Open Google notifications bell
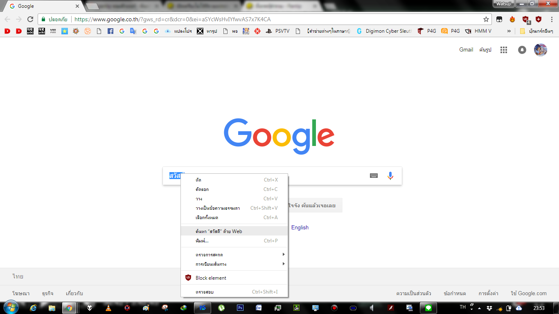Image resolution: width=559 pixels, height=314 pixels. pos(522,50)
